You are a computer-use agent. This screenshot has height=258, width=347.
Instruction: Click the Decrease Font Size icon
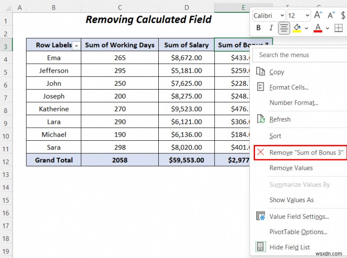(331, 15)
